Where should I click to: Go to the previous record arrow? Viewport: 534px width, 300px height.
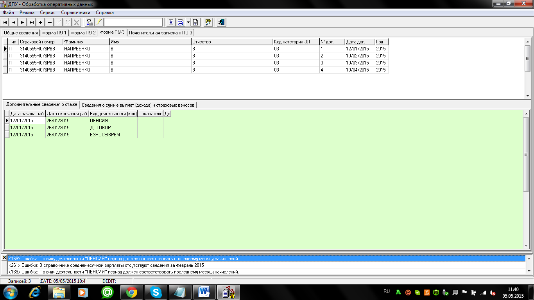point(14,22)
